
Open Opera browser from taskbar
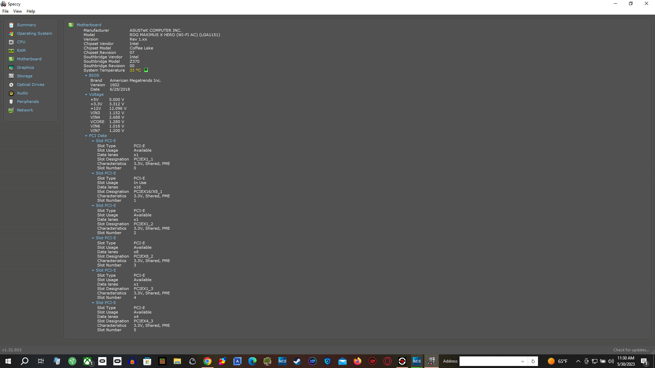coord(388,361)
